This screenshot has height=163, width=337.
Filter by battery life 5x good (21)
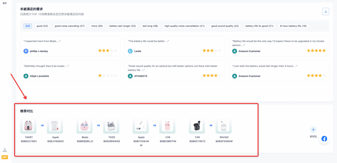[x=259, y=26]
